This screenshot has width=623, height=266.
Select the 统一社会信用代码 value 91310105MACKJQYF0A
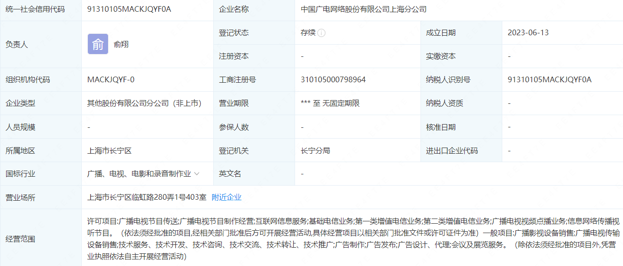(x=129, y=9)
